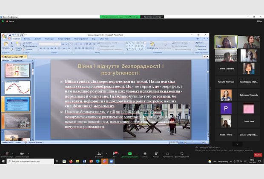Start recording with the Record icon
This screenshot has width=264, height=179.
[144, 153]
